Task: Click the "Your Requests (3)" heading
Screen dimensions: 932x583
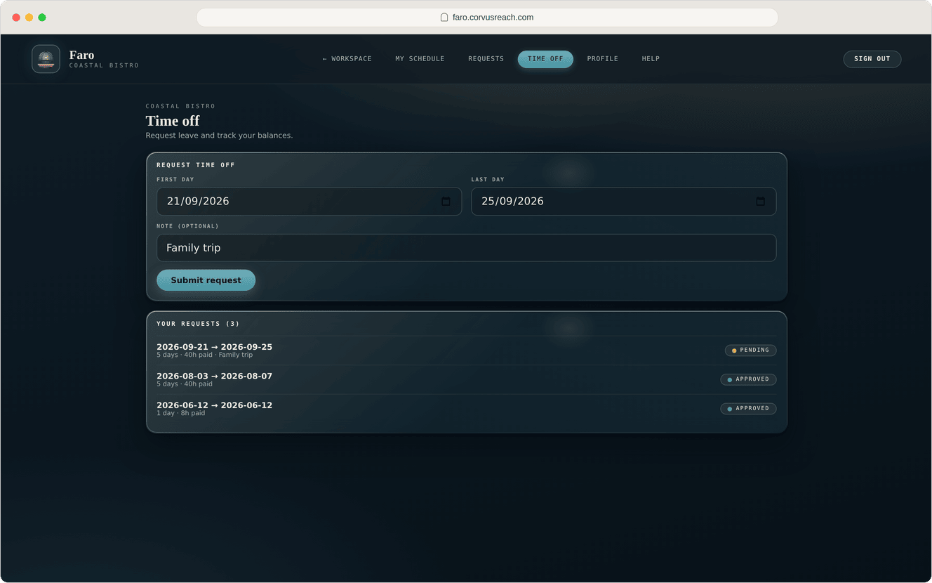Action: (199, 324)
